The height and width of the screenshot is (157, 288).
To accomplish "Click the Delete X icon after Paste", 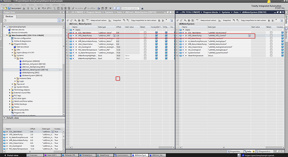I will 39,8.
